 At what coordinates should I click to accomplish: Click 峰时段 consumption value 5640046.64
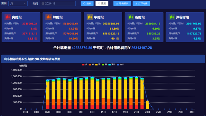coord(71,24)
